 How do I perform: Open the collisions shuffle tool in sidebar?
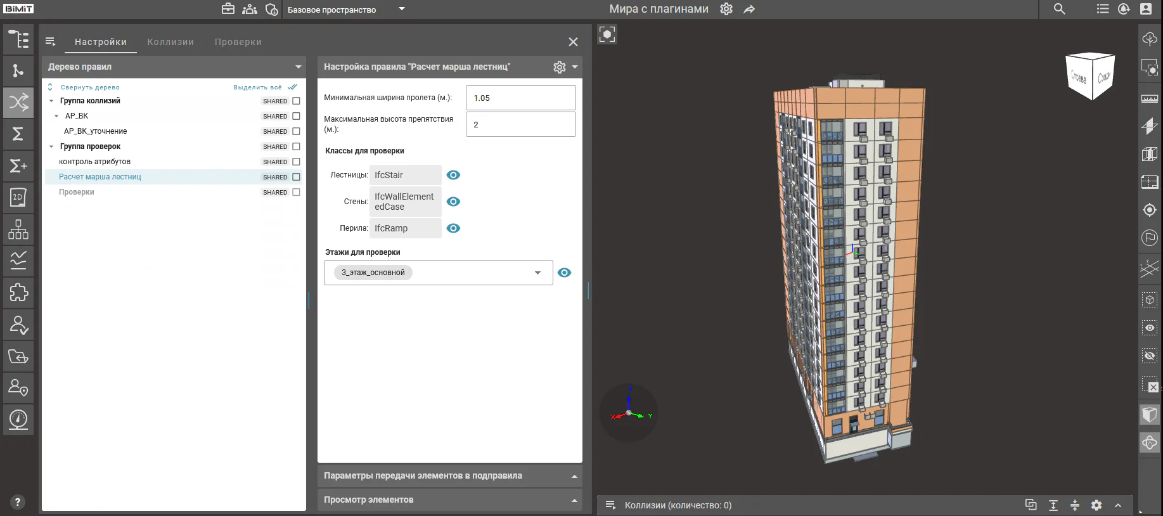pos(18,102)
